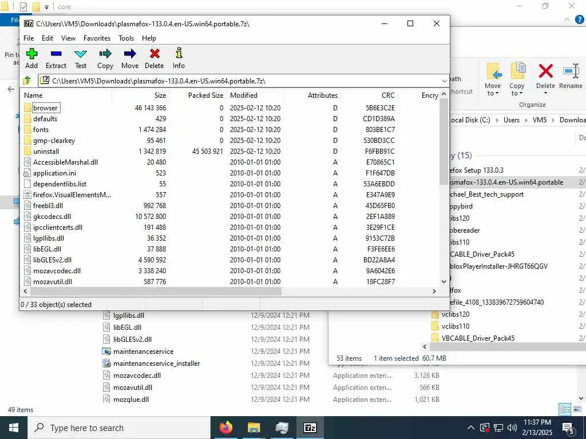Click the taskbar search box
This screenshot has width=586, height=439.
[x=119, y=428]
